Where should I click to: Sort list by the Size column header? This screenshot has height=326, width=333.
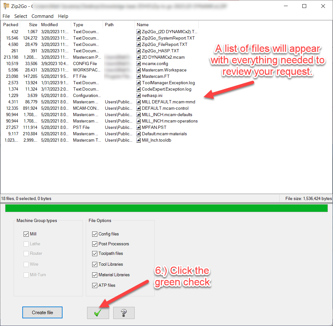(x=30, y=25)
